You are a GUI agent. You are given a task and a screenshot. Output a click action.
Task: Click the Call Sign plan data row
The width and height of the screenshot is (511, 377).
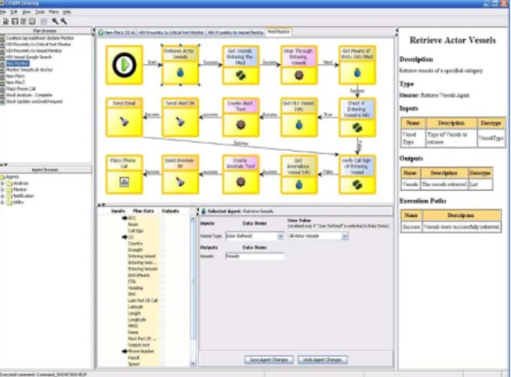(x=135, y=231)
